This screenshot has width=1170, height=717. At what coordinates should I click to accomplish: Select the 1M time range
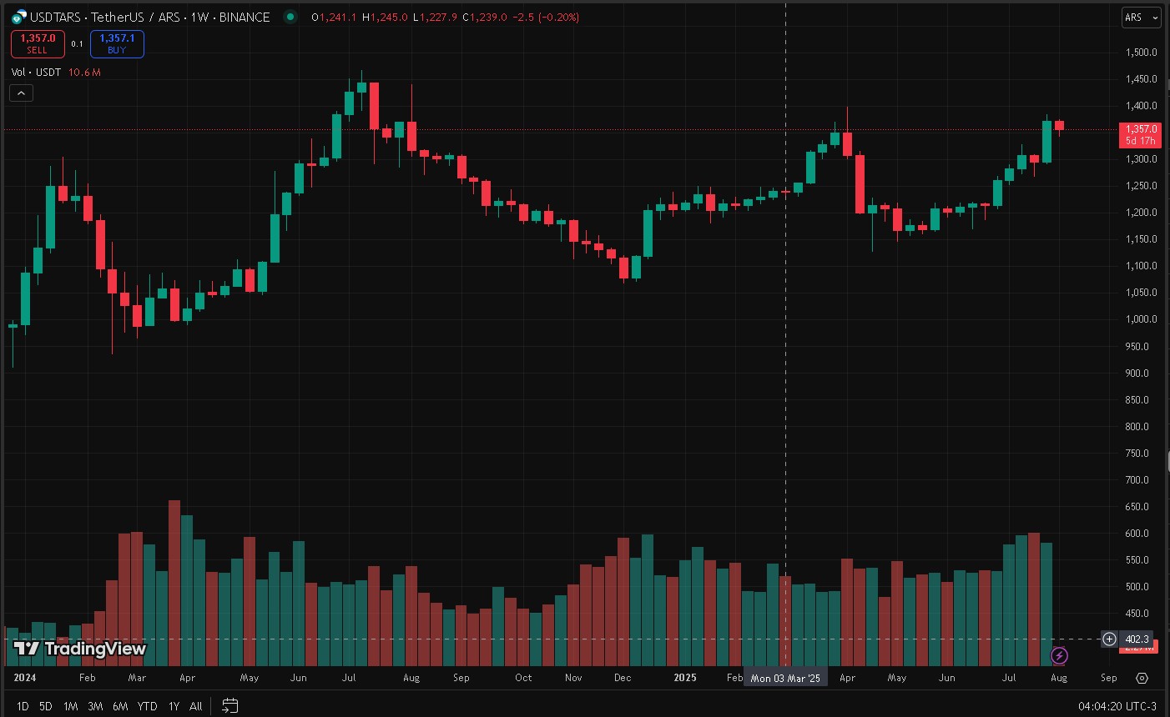coord(71,706)
